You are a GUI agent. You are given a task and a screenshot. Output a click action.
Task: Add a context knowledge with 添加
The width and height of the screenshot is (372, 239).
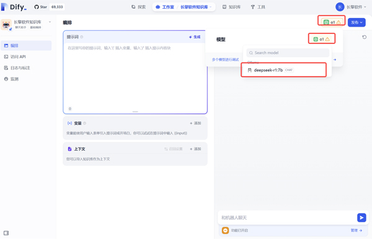(x=195, y=149)
